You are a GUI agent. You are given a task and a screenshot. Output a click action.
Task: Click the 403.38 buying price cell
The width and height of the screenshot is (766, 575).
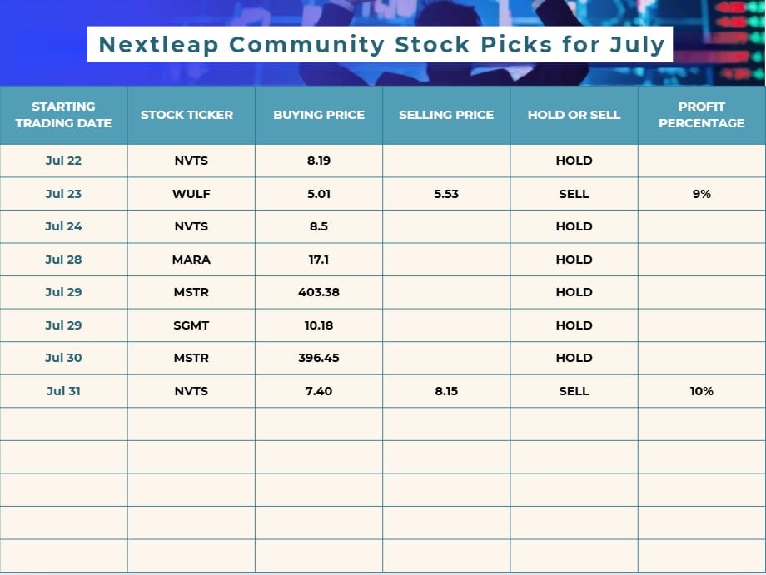[x=319, y=292]
